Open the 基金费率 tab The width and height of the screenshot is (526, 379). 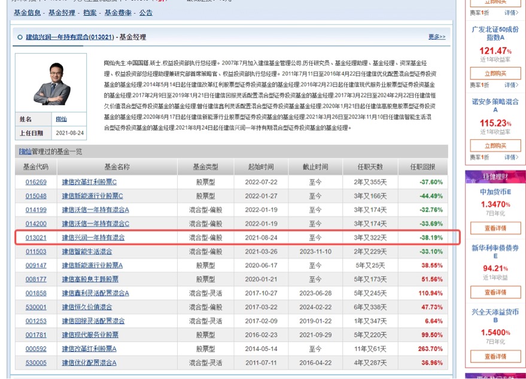click(118, 13)
